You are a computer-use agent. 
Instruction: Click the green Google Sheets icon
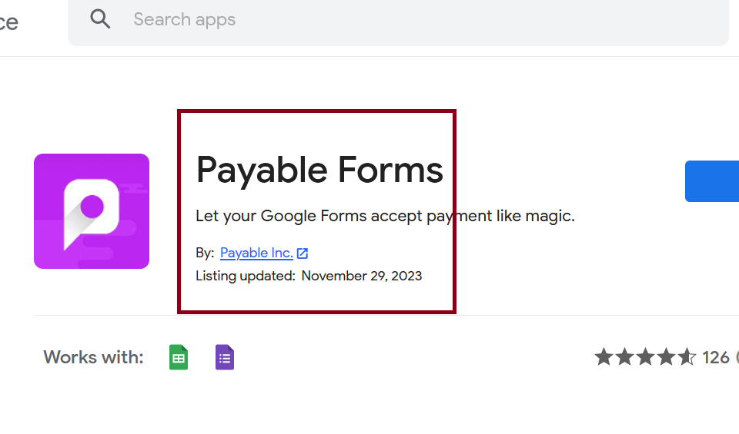point(179,357)
